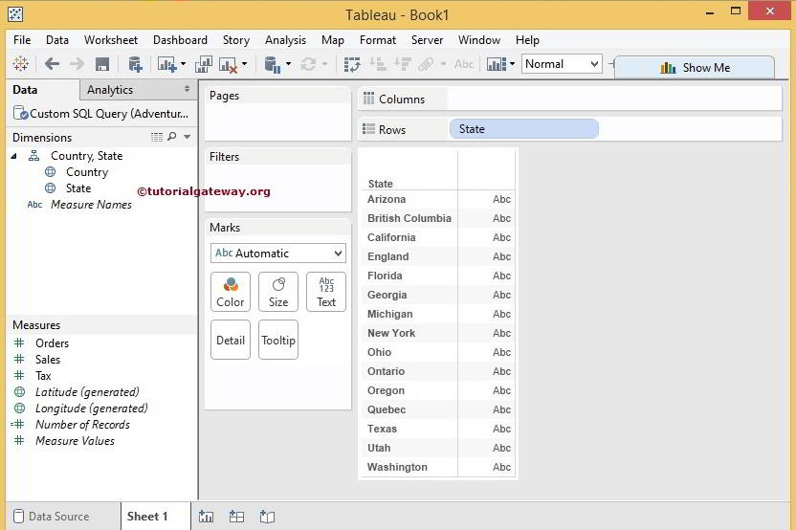
Task: Open the Marks type Automatic dropdown
Action: click(278, 254)
